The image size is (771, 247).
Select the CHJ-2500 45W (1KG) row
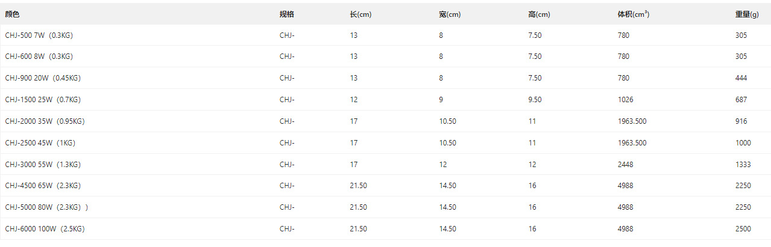coord(385,143)
